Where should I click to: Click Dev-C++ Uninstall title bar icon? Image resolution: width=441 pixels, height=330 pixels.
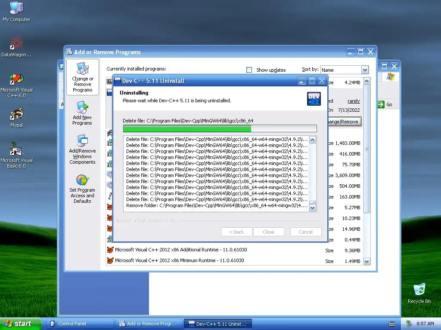118,81
